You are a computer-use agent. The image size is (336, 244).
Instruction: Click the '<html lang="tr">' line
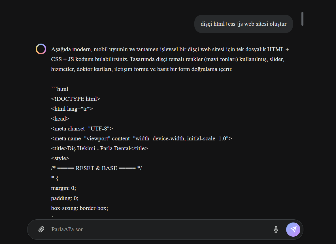pyautogui.click(x=72, y=109)
